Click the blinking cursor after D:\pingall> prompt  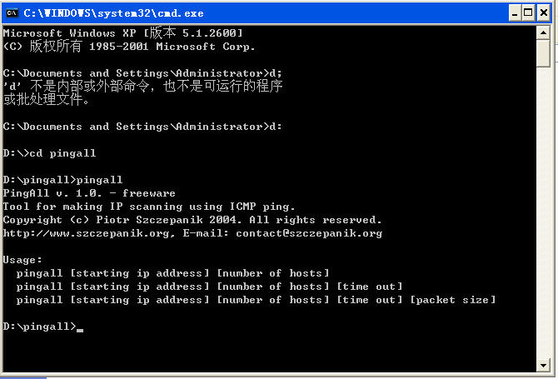click(80, 327)
